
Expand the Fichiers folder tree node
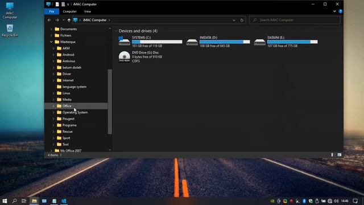point(51,35)
